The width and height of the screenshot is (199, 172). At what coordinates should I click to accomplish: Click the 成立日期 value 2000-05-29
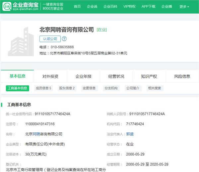coord(135,154)
